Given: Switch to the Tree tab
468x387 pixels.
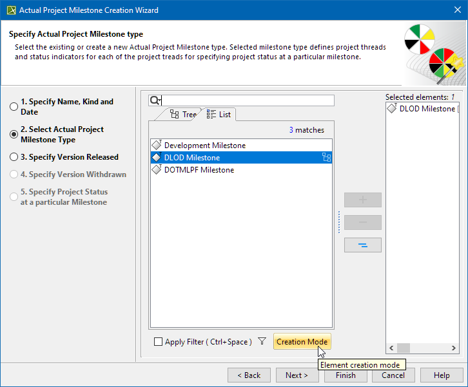Looking at the screenshot, I should 183,115.
